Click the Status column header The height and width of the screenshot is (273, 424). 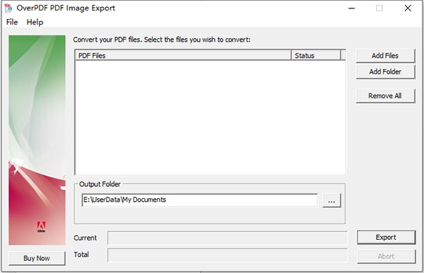click(316, 55)
